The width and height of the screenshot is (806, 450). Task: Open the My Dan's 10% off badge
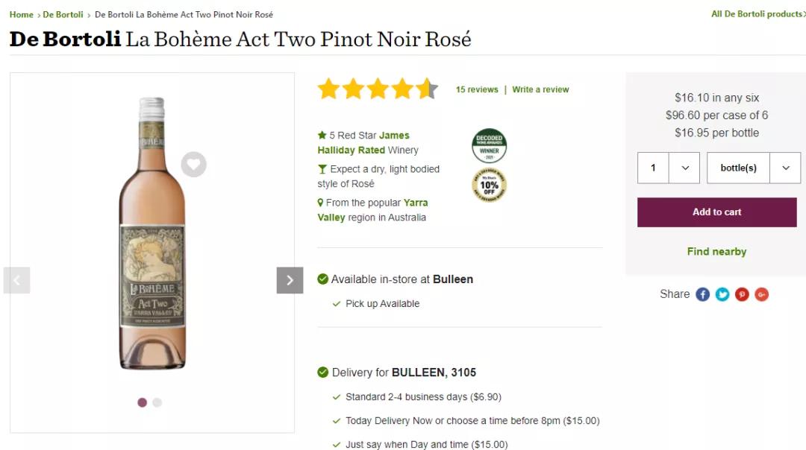click(x=489, y=186)
